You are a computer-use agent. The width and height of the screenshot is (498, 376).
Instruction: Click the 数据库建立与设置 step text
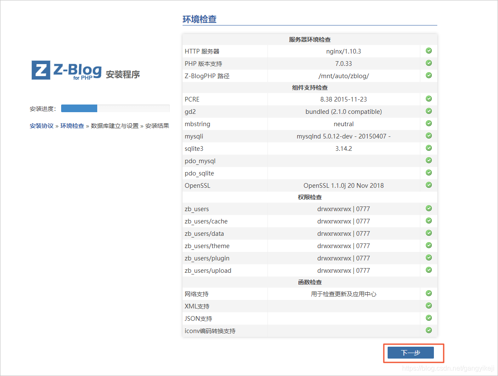click(115, 126)
